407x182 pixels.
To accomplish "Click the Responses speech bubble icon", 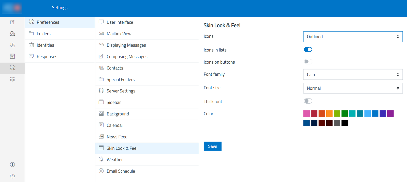I will (31, 56).
